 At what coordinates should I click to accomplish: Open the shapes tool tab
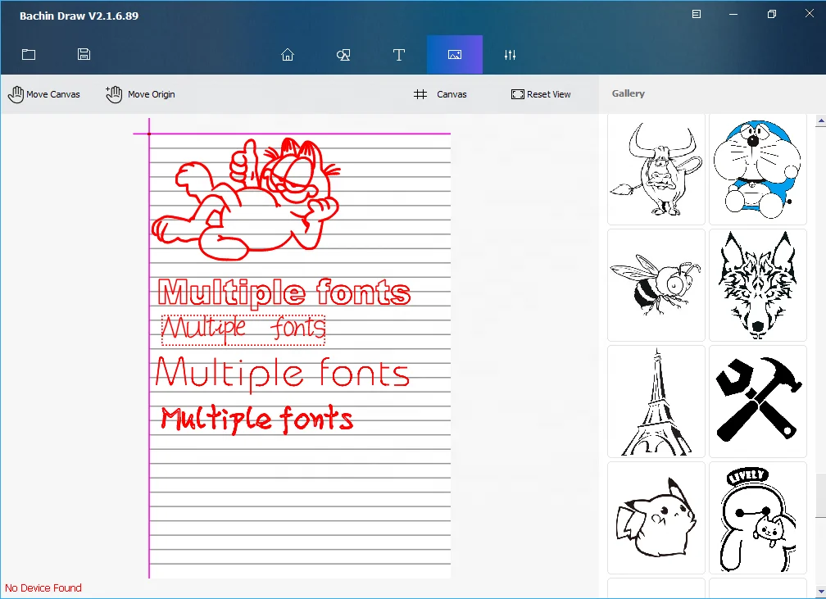[x=343, y=55]
